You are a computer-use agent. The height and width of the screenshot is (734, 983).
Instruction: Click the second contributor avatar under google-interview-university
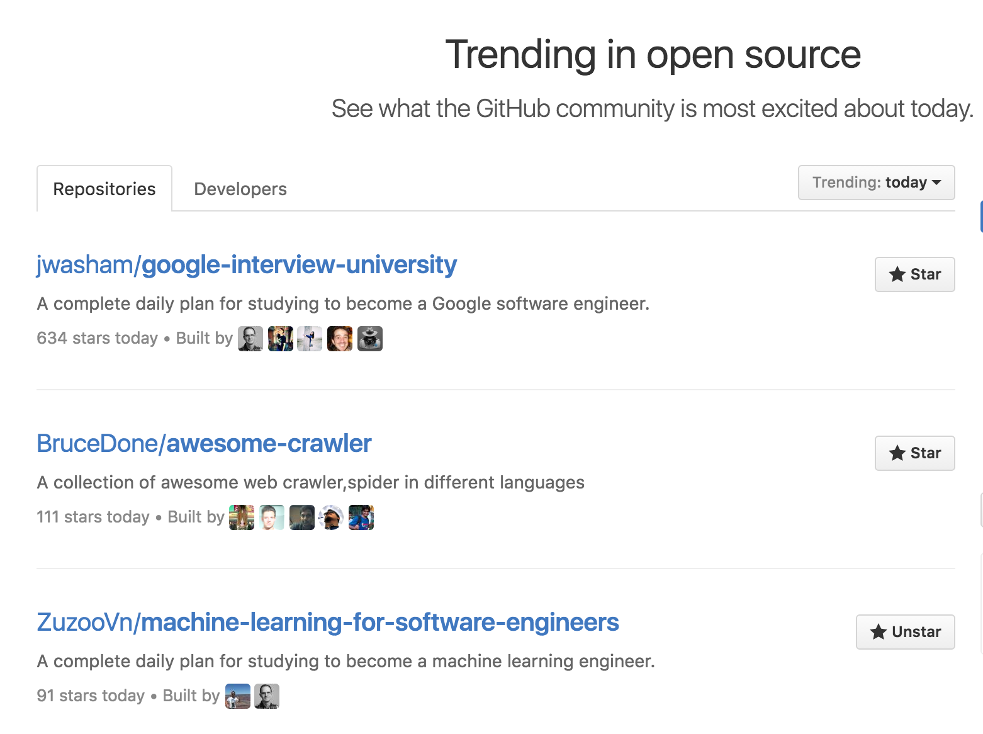[x=280, y=338]
